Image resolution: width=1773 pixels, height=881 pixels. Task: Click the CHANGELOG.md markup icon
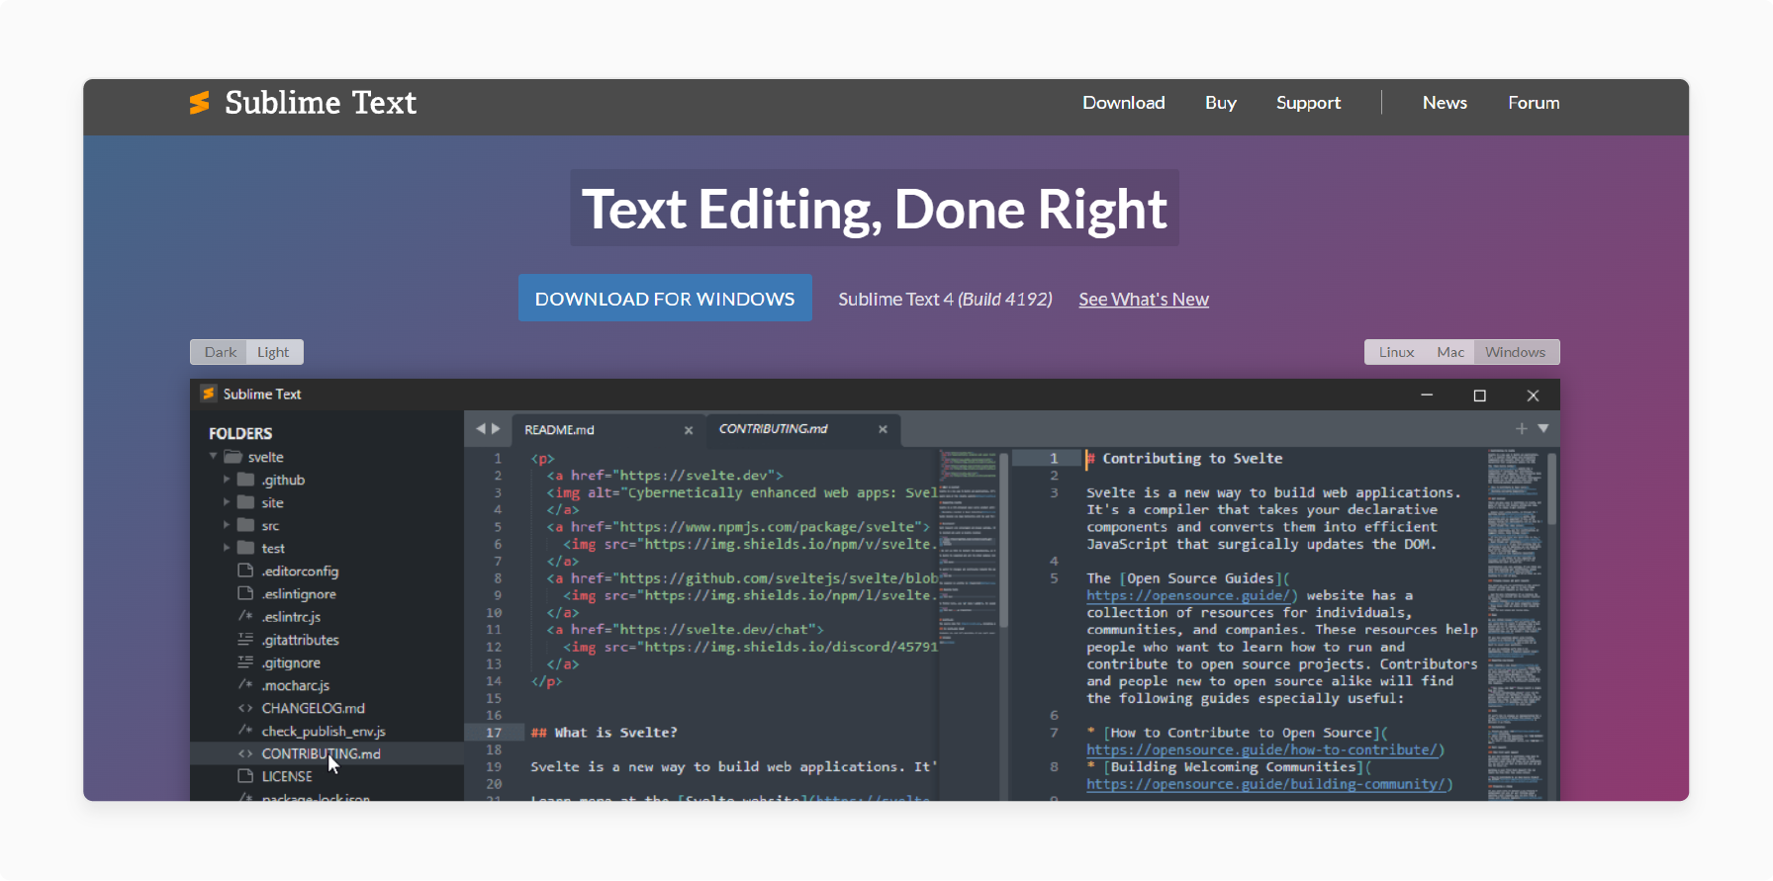[245, 708]
